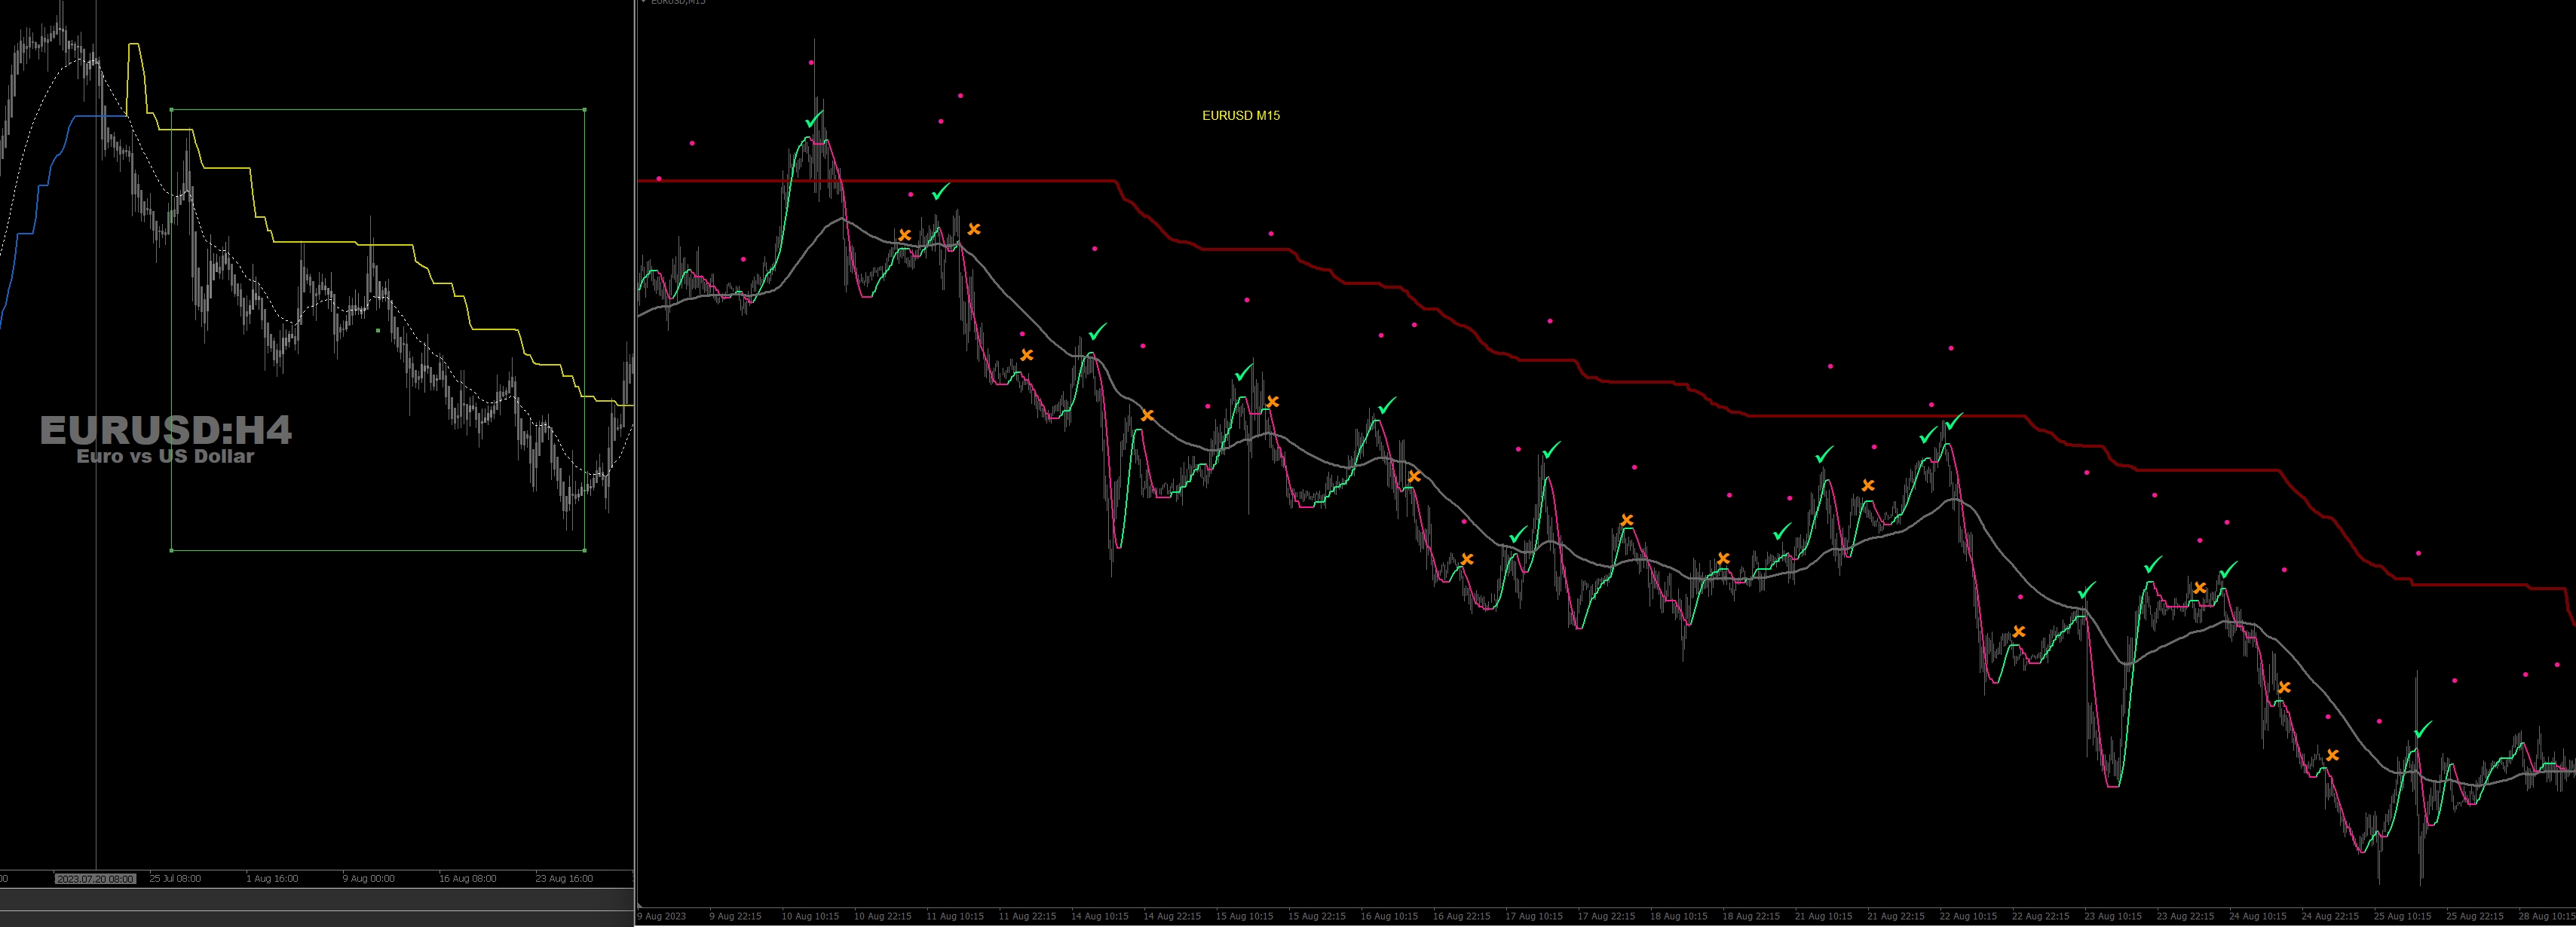Image resolution: width=2576 pixels, height=927 pixels.
Task: Click the 9 Aug 00:00 label on the H4 time axis
Action: click(368, 878)
